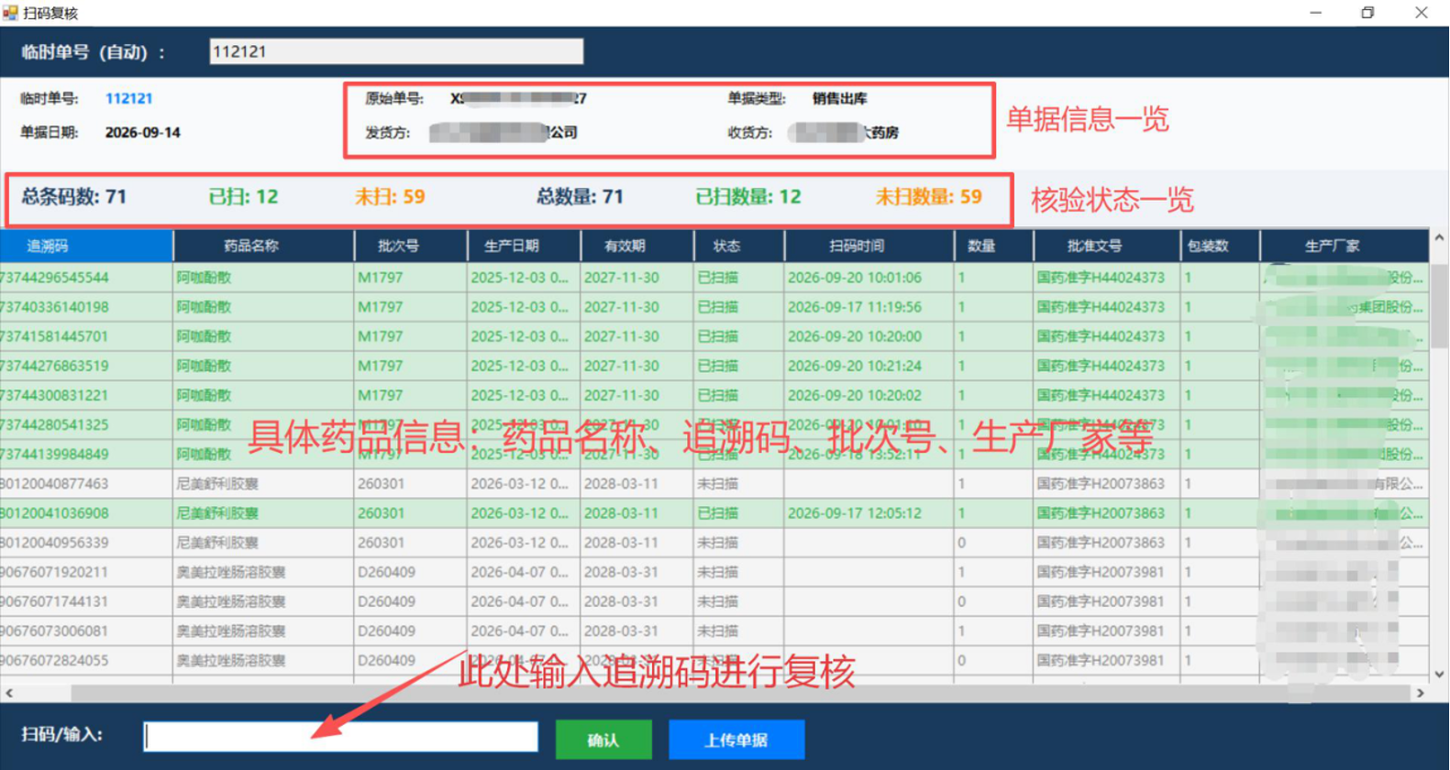This screenshot has height=770, width=1450.
Task: Select row with code 73744296545544
Action: (714, 277)
